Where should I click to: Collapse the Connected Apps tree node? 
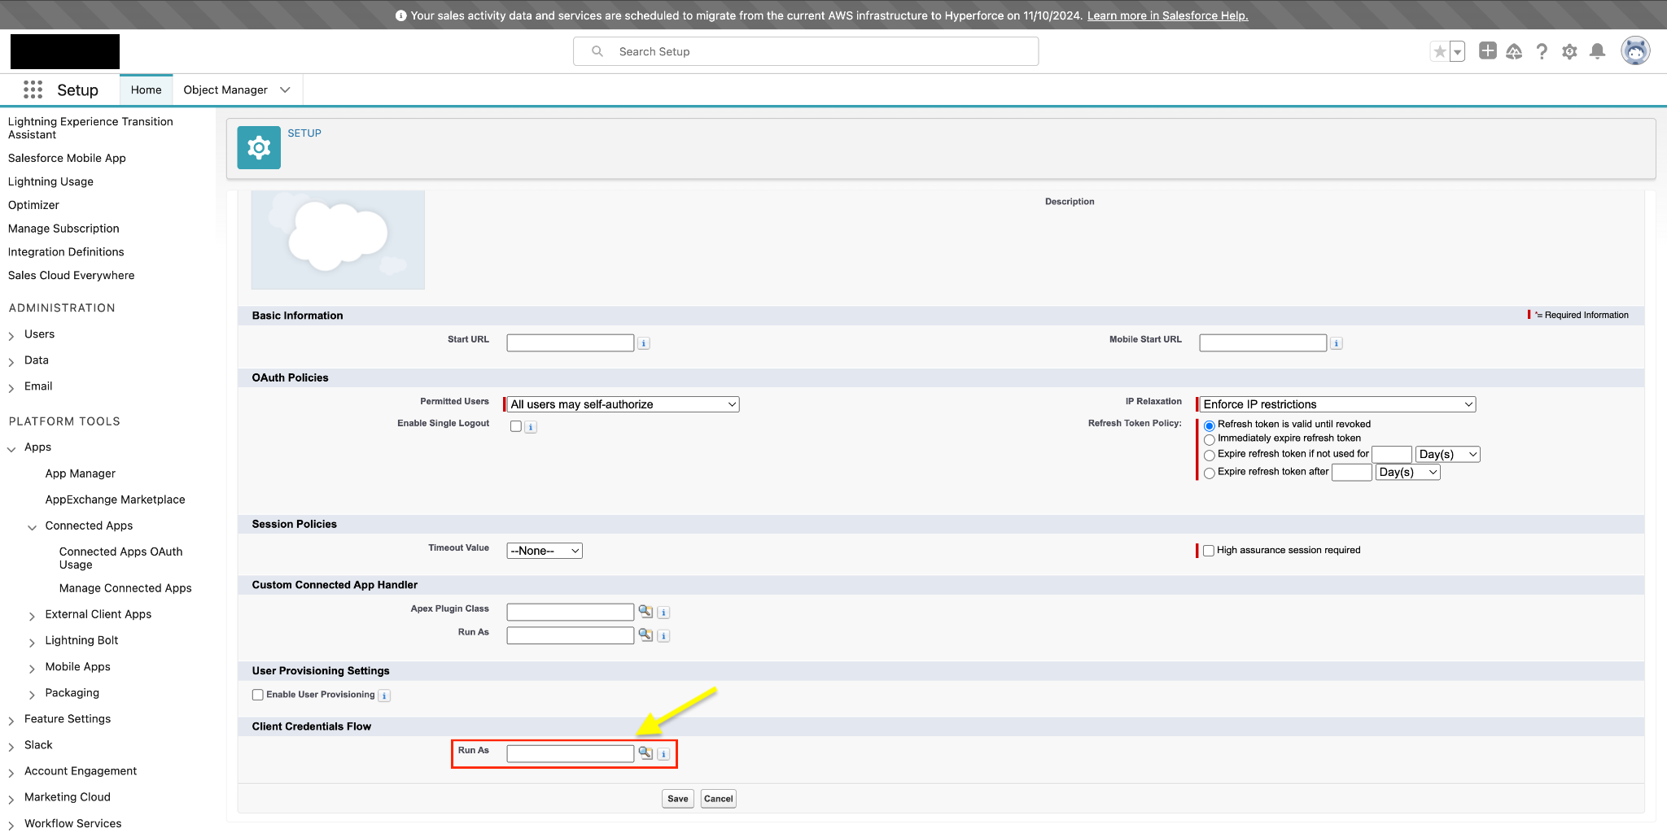coord(33,527)
